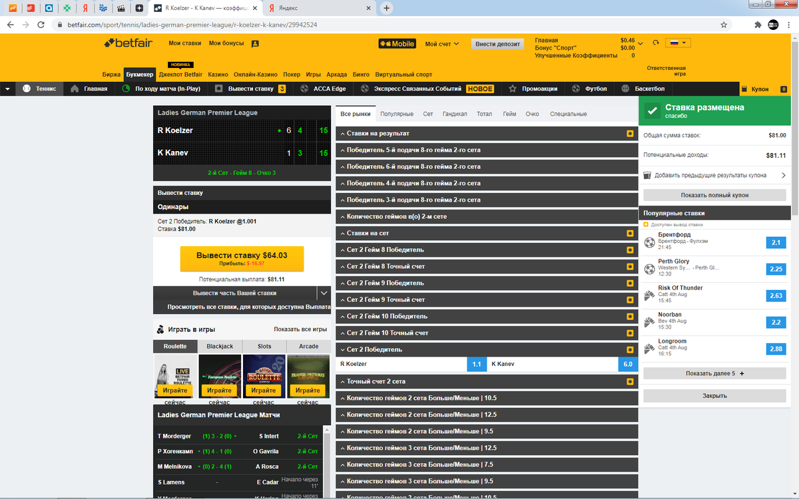Open a new browser tab
Image resolution: width=799 pixels, height=499 pixels.
387,9
